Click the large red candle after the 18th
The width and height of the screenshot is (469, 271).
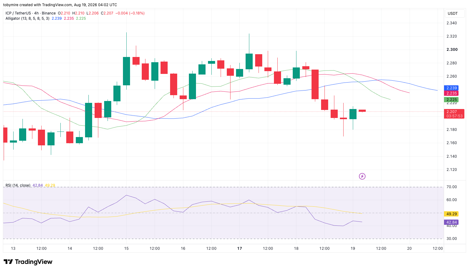pos(315,84)
